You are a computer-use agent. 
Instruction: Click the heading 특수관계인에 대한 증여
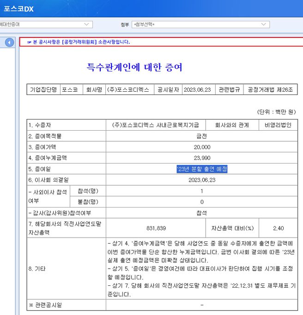click(x=134, y=67)
